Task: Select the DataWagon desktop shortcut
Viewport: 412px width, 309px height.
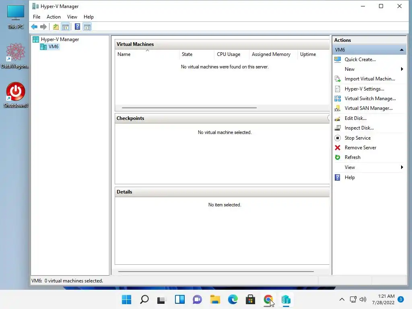Action: tap(15, 56)
